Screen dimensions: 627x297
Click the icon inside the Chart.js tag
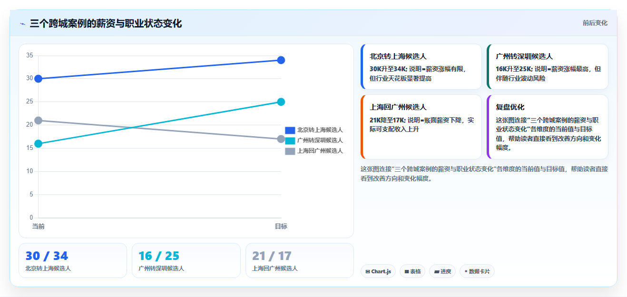coord(368,272)
